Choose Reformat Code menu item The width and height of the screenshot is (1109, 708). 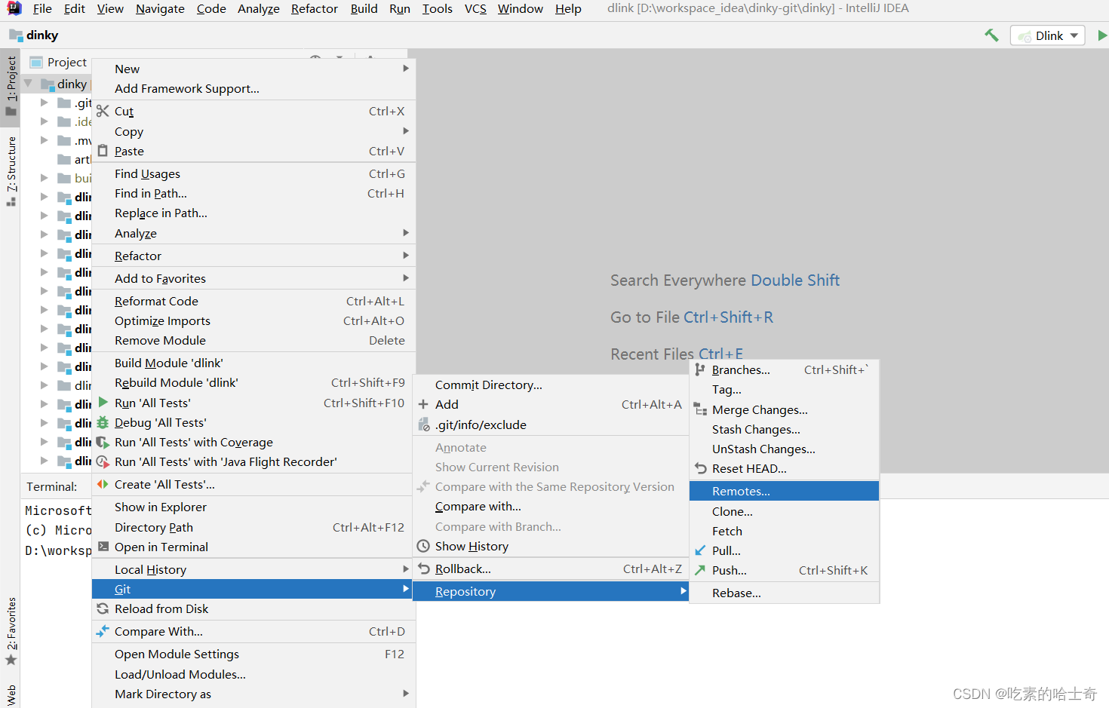click(252, 301)
